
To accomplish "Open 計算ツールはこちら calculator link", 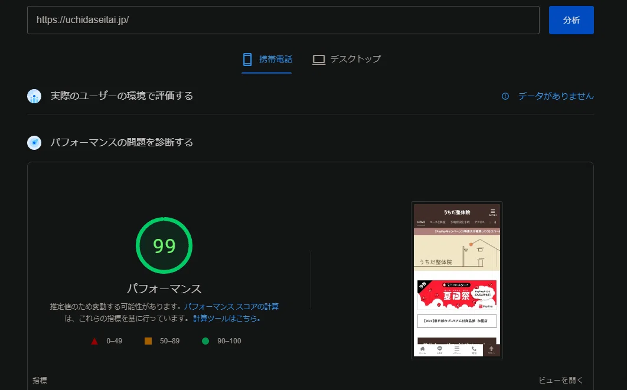I will click(227, 319).
